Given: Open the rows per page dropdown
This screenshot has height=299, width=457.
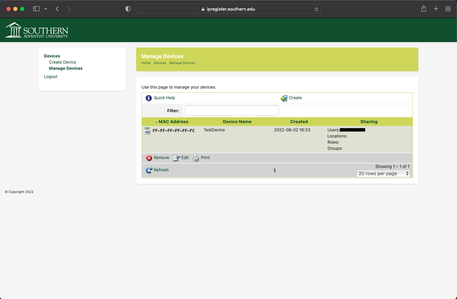Looking at the screenshot, I should pos(383,174).
